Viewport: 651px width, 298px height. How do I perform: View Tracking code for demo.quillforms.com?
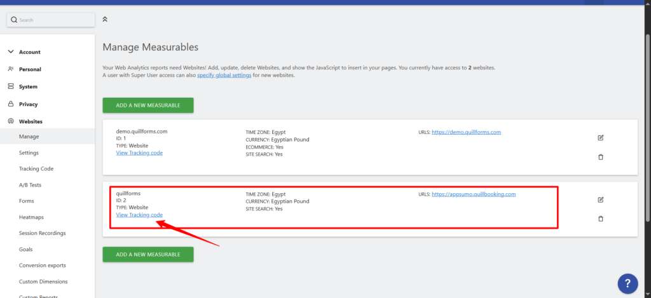coord(139,152)
